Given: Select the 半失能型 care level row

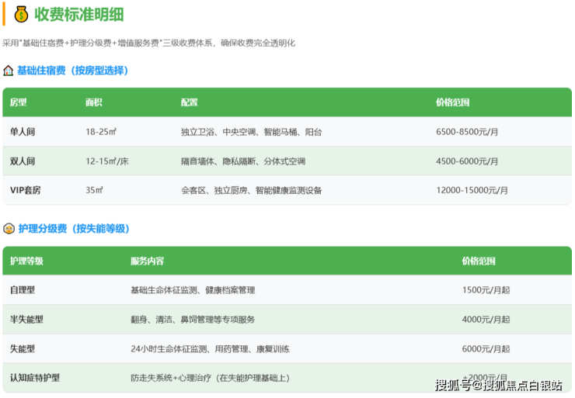Looking at the screenshot, I should pos(26,319).
